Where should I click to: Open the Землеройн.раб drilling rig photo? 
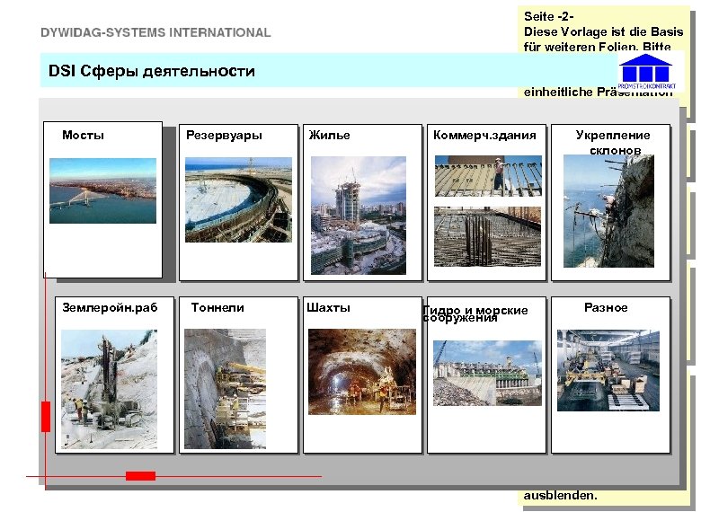coord(109,389)
